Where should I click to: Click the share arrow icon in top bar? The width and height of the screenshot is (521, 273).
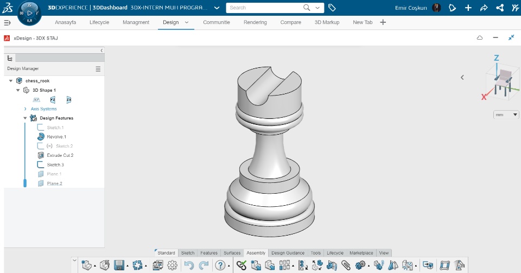point(484,8)
